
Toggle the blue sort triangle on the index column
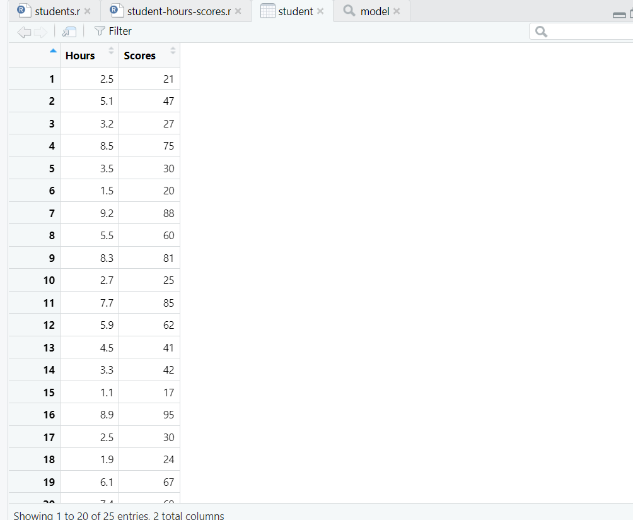tap(52, 49)
